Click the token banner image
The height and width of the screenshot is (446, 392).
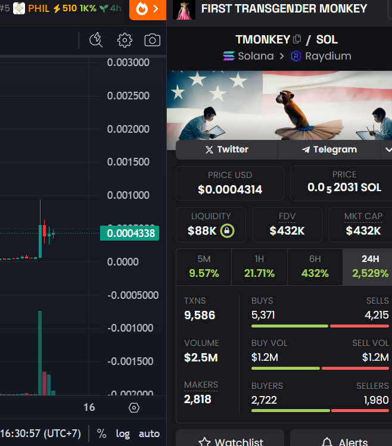[279, 105]
